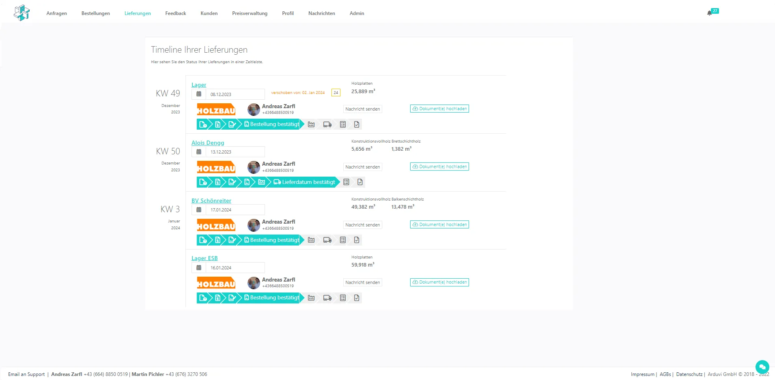Open the Anfragen menu item
Image resolution: width=775 pixels, height=380 pixels.
pyautogui.click(x=57, y=13)
